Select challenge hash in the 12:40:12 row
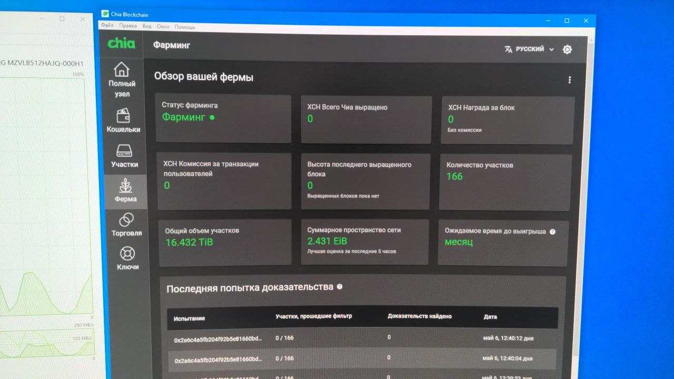This screenshot has width=674, height=379. 218,340
